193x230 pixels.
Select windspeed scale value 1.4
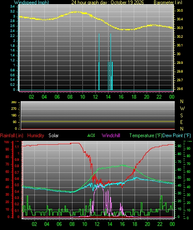click(x=12, y=55)
